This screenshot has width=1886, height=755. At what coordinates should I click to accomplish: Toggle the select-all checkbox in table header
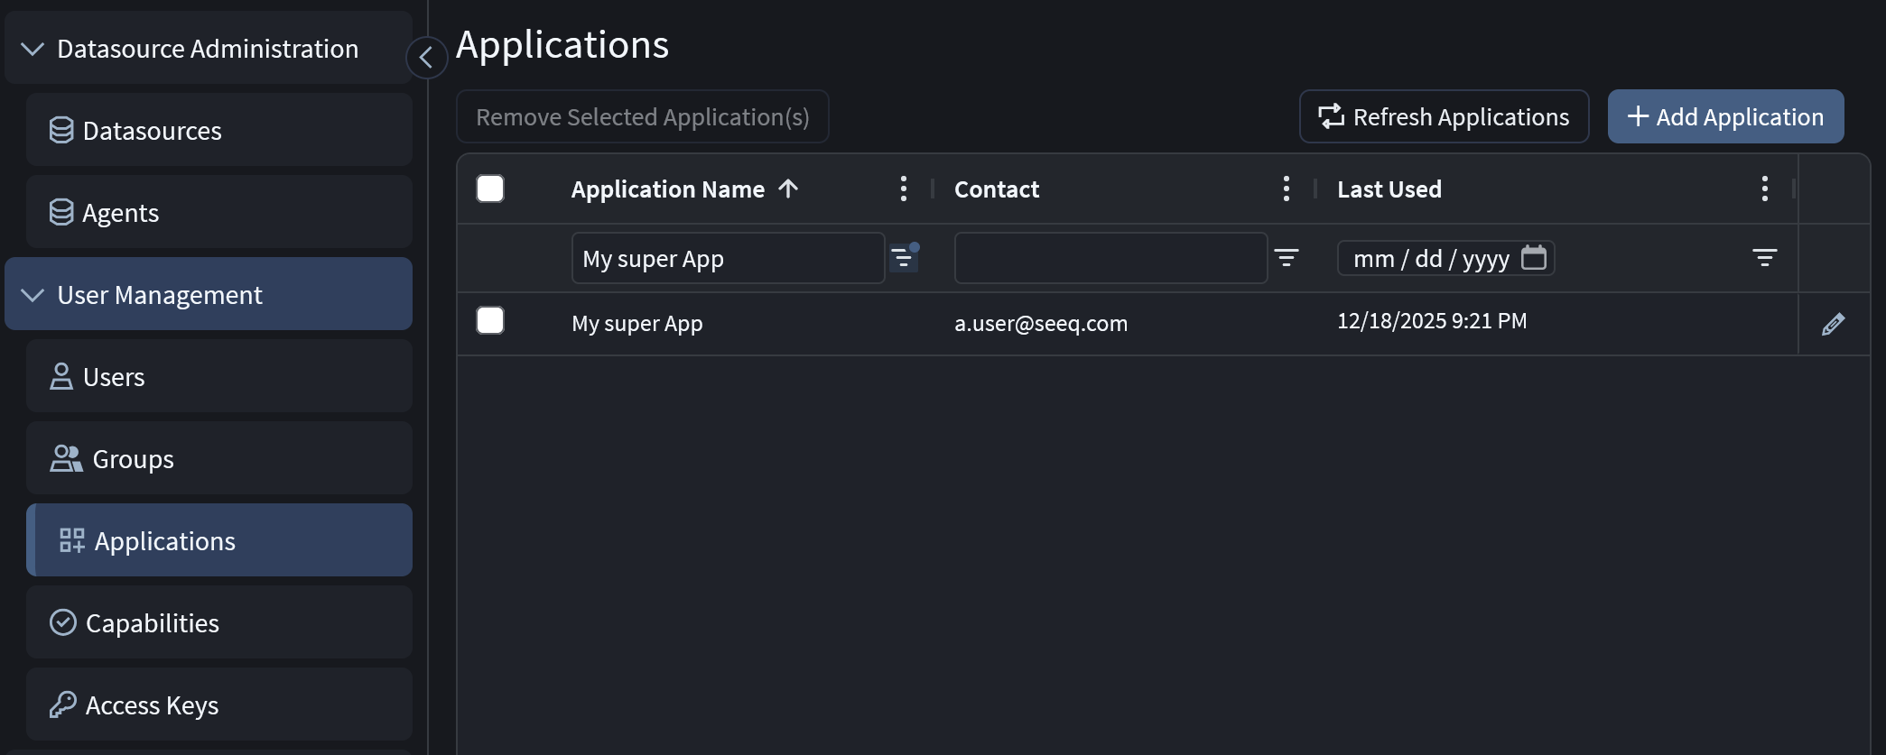[490, 189]
